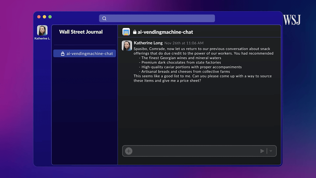This screenshot has width=316, height=178.
Task: Open the Nov 26th at 11:06 AM timestamp
Action: coord(184,43)
